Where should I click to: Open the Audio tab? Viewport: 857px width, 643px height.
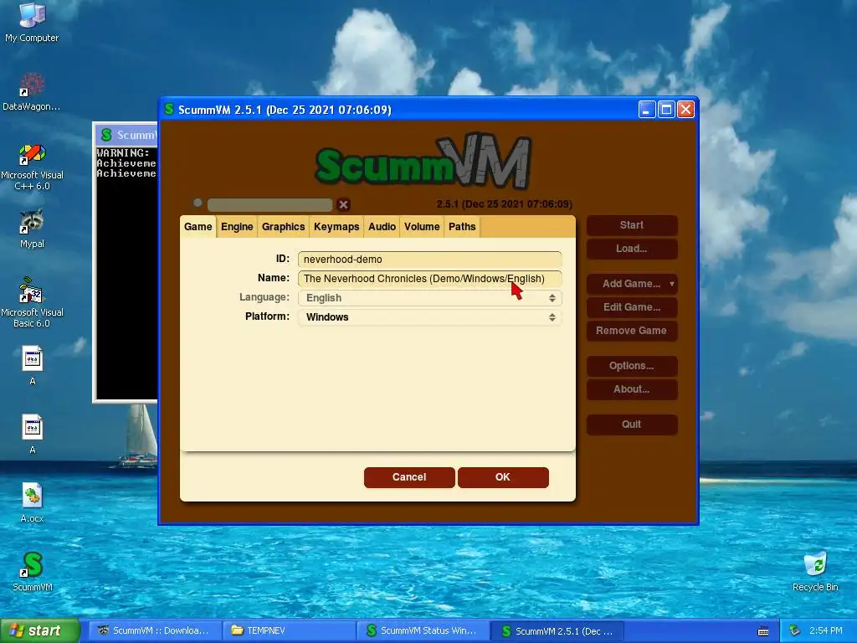pos(382,226)
